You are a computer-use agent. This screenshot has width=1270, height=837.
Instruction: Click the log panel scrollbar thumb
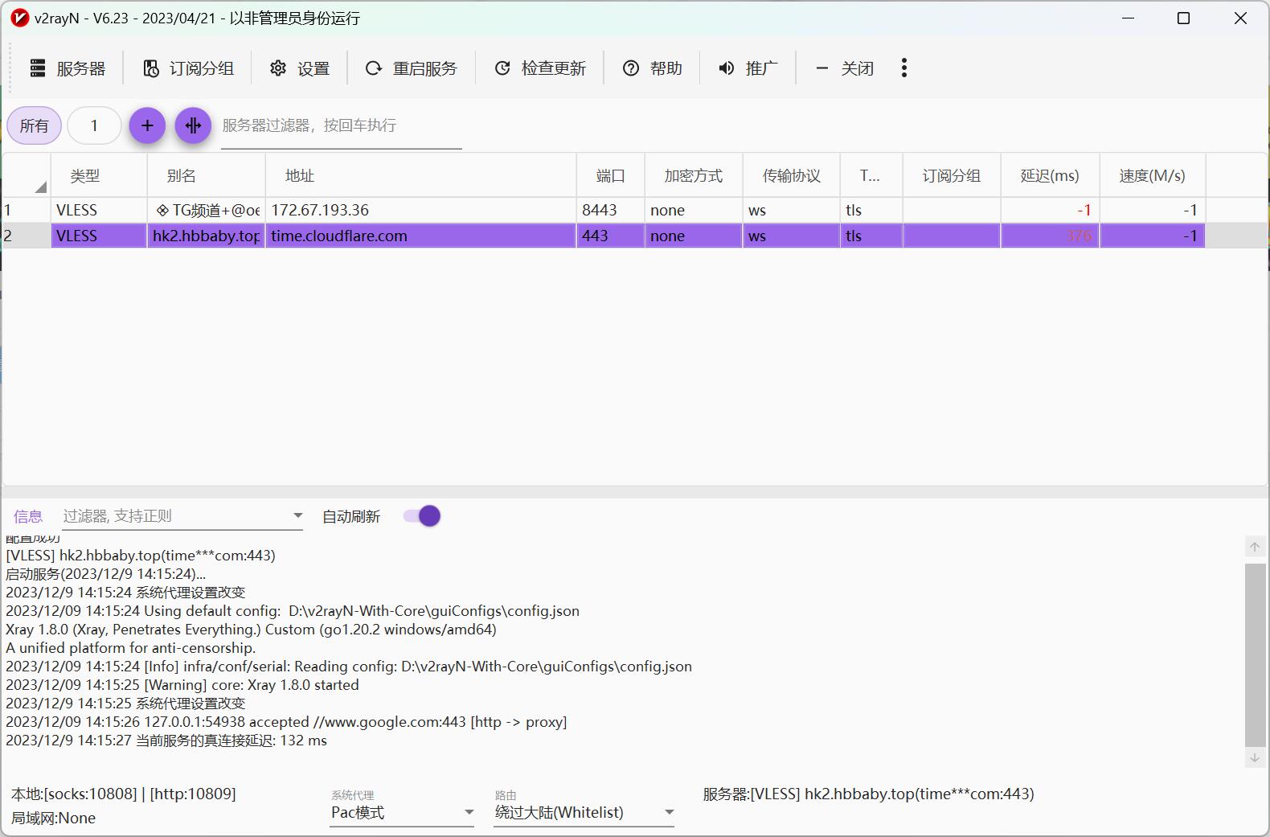1255,655
